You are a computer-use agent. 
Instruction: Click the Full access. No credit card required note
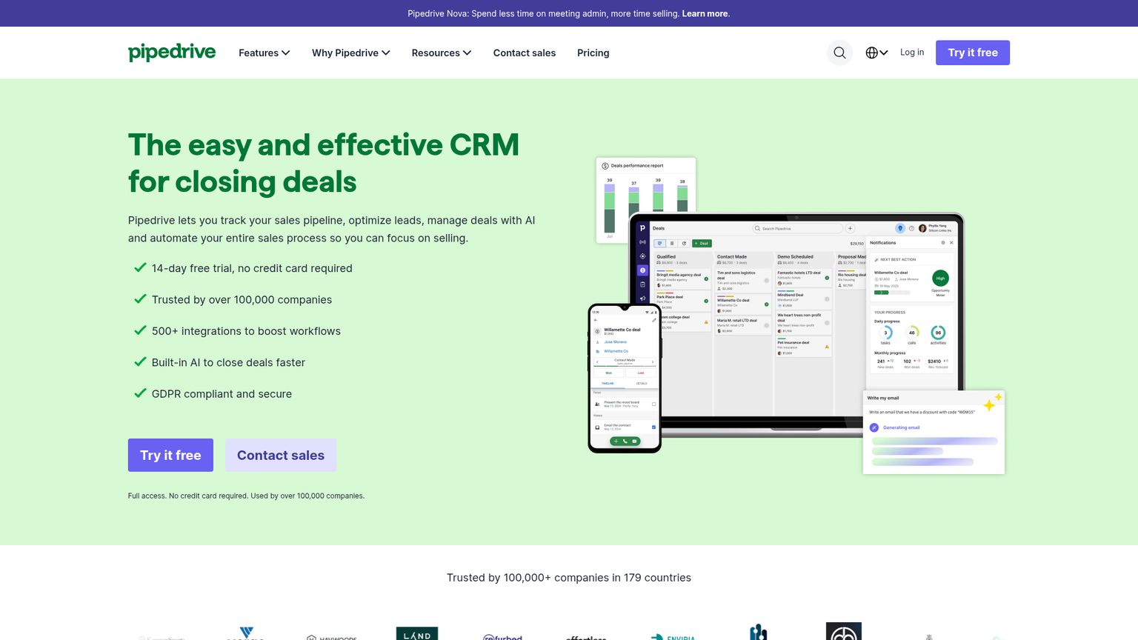246,496
